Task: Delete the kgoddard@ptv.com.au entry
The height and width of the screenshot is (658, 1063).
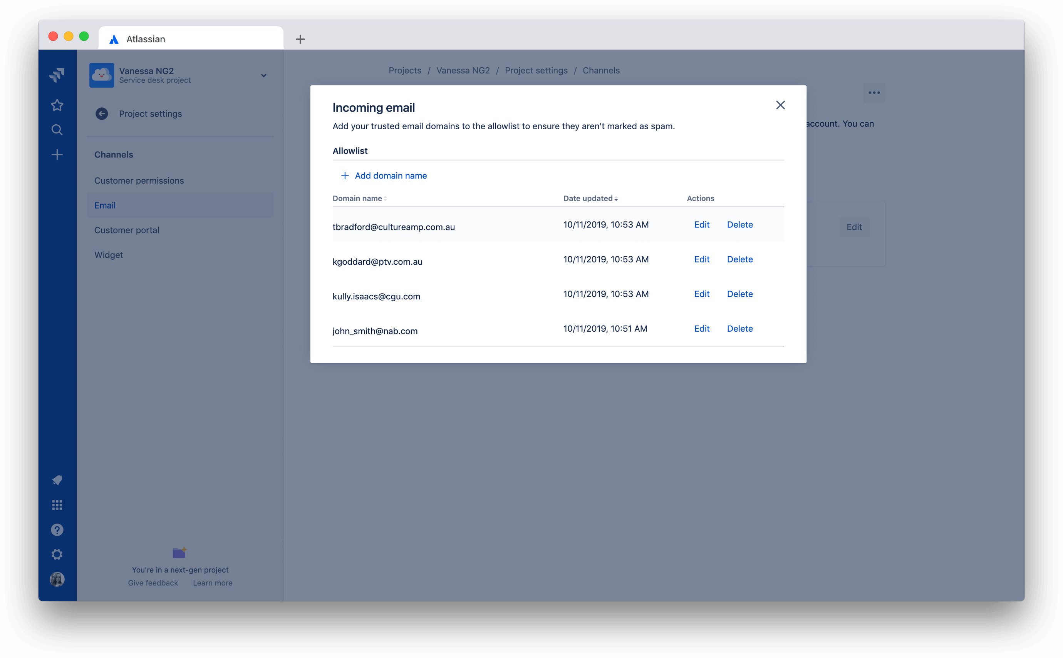Action: [x=740, y=259]
